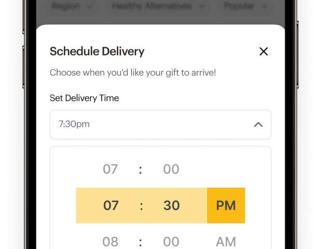Pick minute 00 in the bottom picker row
The height and width of the screenshot is (249, 321).
pyautogui.click(x=171, y=241)
